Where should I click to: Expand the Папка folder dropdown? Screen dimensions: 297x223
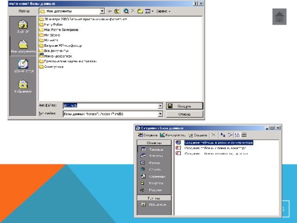coord(102,10)
